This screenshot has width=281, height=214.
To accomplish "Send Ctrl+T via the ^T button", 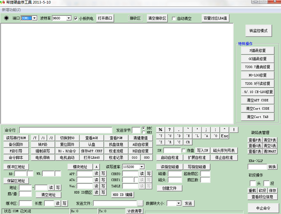I will pos(161,136).
